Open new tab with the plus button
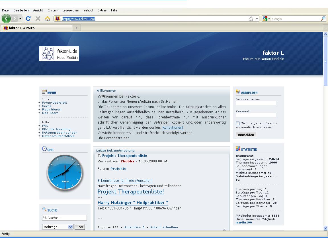The width and height of the screenshot is (328, 238). point(76,28)
